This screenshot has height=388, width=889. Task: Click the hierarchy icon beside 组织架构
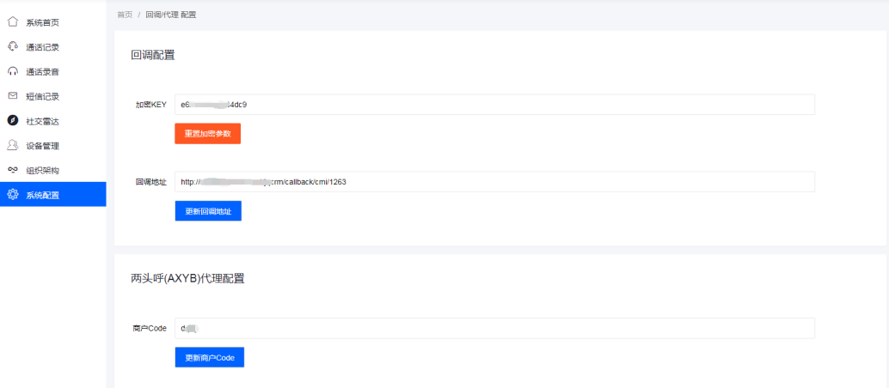(x=13, y=170)
